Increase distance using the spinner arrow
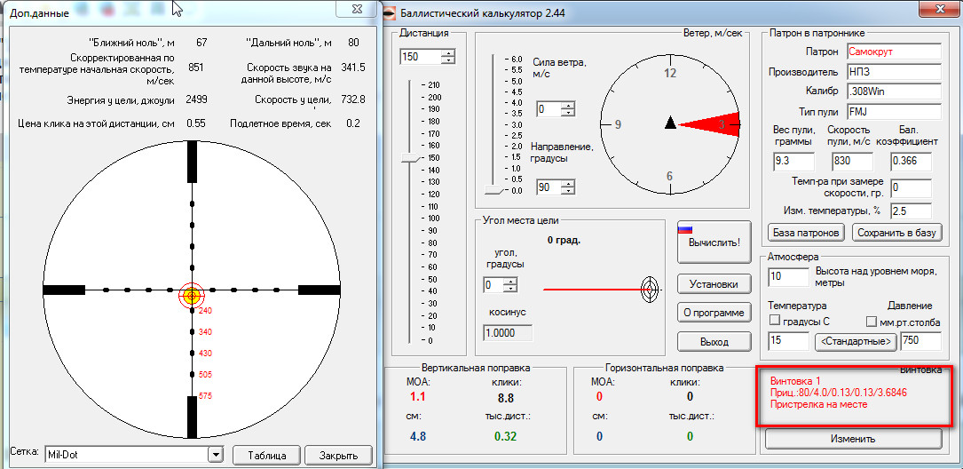 [x=448, y=52]
